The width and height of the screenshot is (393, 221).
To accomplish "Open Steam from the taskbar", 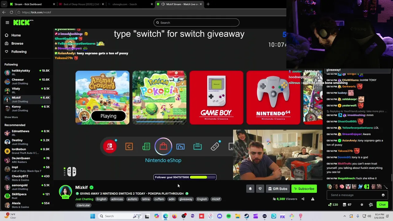I will pos(247,216).
